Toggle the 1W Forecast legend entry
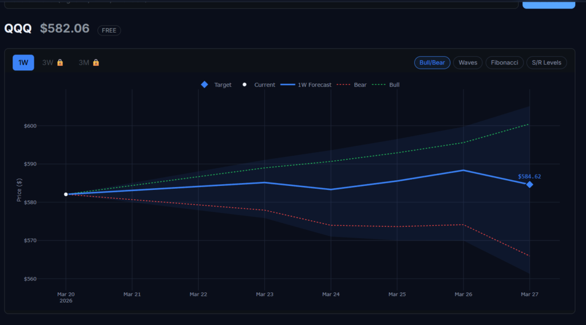The height and width of the screenshot is (325, 586). pos(306,85)
